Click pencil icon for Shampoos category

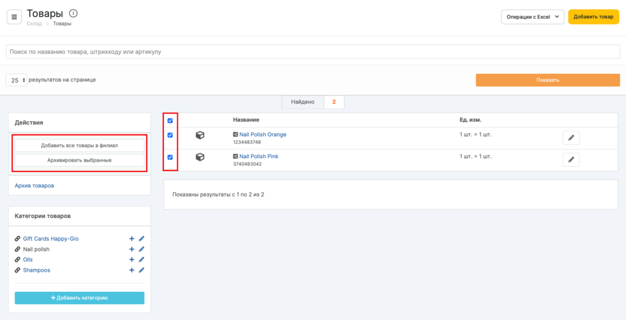141,270
